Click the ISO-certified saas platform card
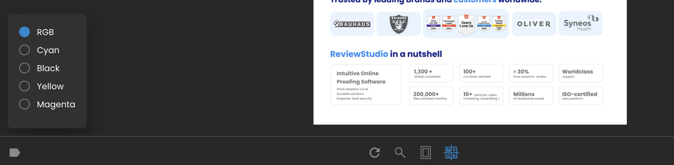The width and height of the screenshot is (674, 165). click(581, 96)
